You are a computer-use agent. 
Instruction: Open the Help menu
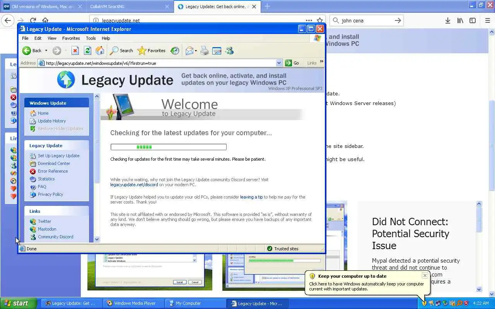click(x=106, y=38)
